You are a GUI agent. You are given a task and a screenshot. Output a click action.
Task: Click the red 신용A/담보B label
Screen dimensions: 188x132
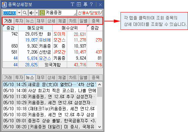pos(90,13)
